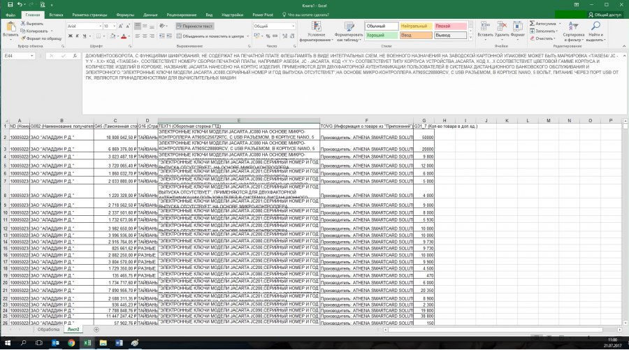Click the text orientation icon

[161, 26]
